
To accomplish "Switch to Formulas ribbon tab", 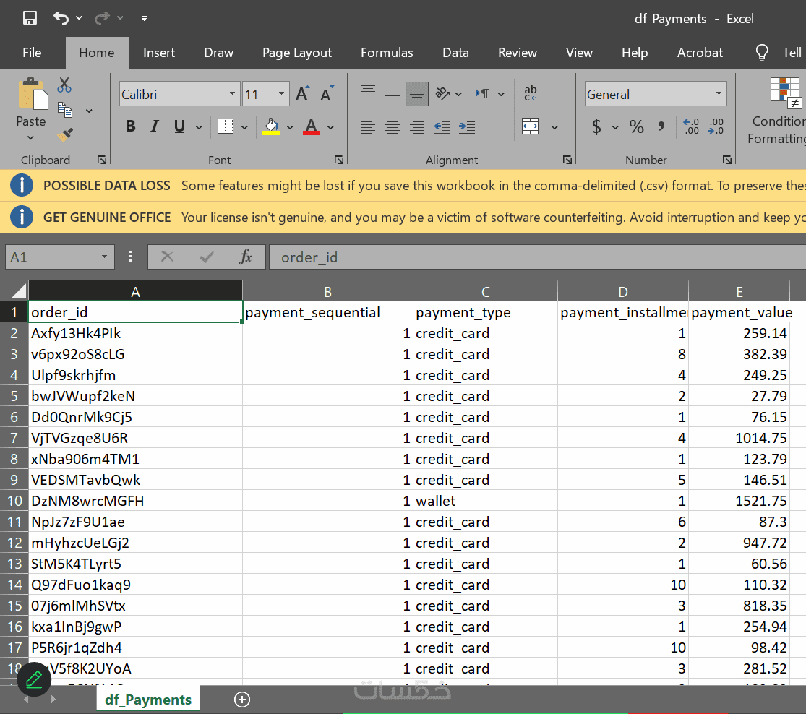I will pos(387,53).
